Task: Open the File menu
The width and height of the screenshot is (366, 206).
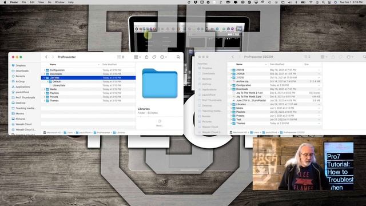Action: 24,2
